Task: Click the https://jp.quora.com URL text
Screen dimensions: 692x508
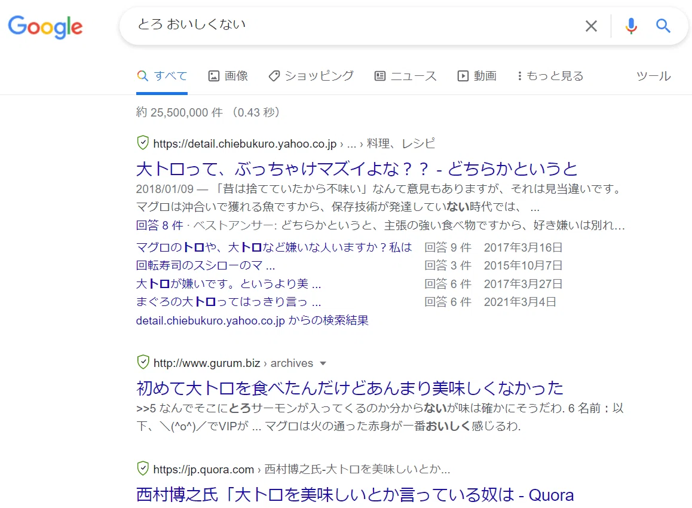Action: (203, 470)
